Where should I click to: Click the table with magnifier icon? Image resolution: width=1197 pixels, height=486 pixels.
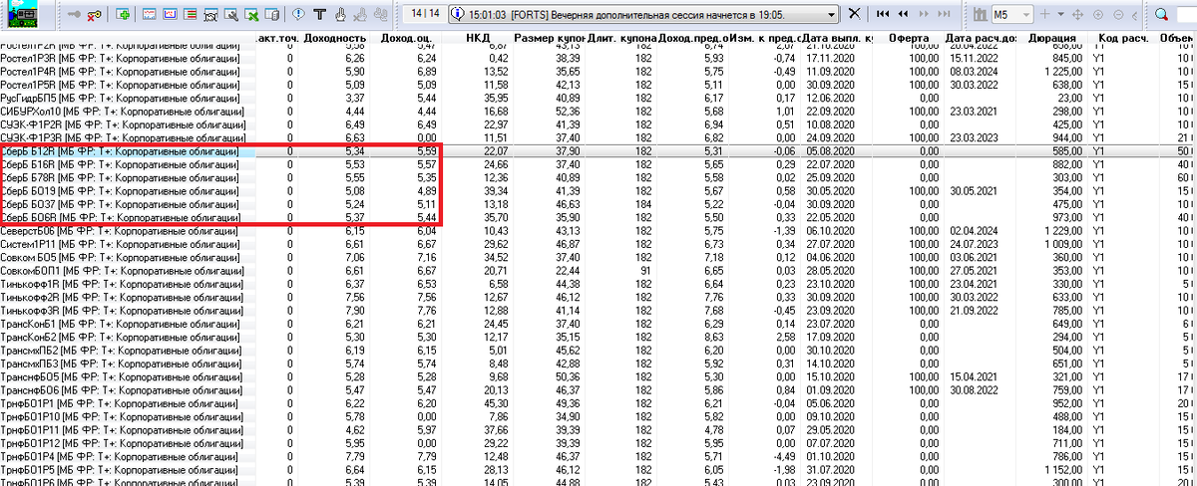230,15
